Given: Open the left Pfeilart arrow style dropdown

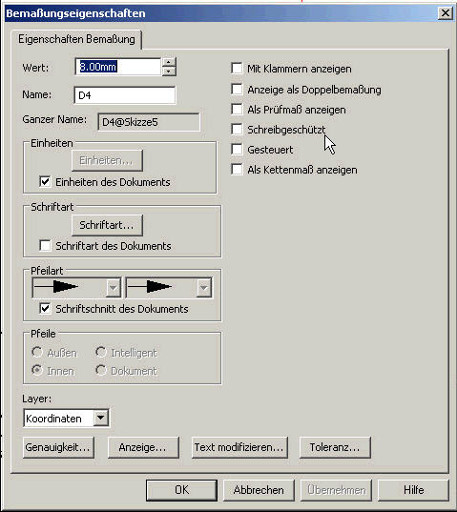Looking at the screenshot, I should point(113,288).
